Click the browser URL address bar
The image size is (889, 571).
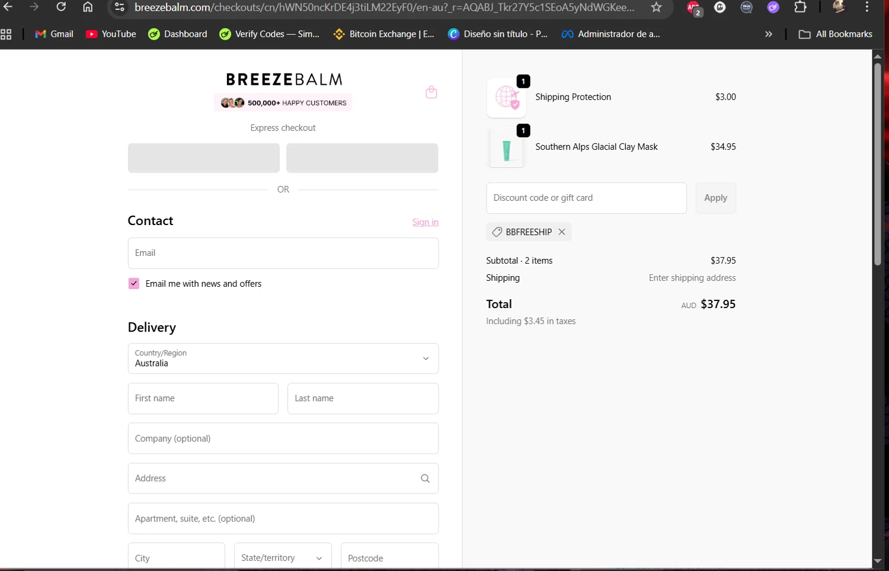click(384, 7)
